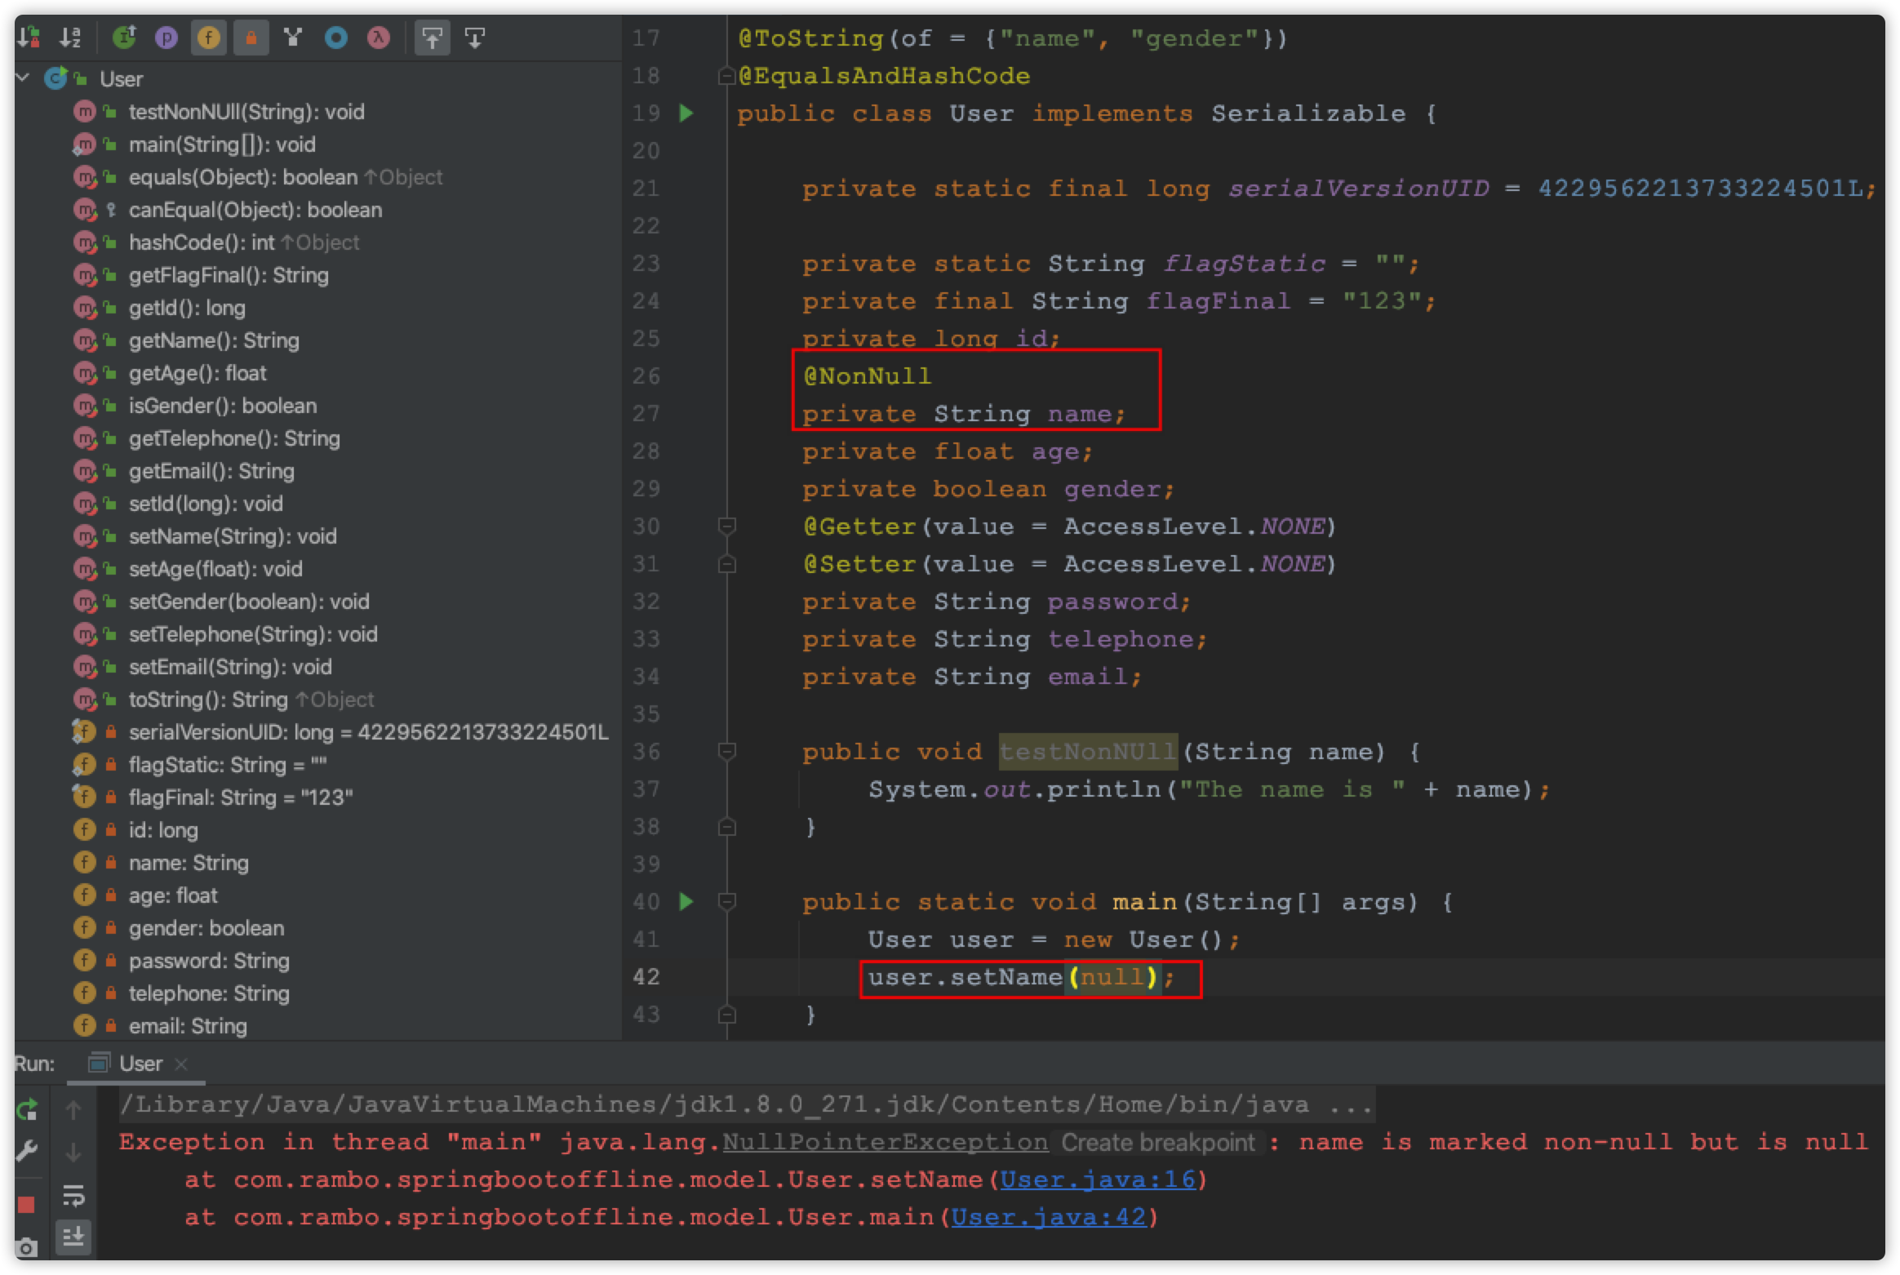
Task: Select telephone: String field entry
Action: click(209, 993)
